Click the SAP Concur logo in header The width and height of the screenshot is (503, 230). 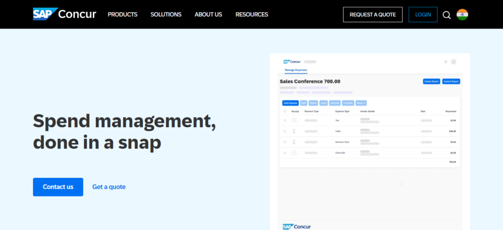64,14
